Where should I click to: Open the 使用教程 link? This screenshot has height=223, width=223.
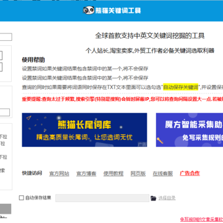pyautogui.click(x=113, y=173)
